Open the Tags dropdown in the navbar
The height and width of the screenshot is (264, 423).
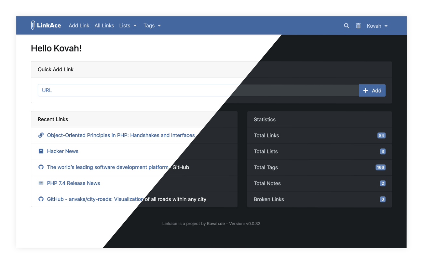pos(152,25)
